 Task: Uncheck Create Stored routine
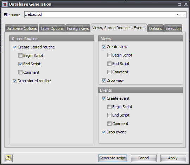[15, 47]
